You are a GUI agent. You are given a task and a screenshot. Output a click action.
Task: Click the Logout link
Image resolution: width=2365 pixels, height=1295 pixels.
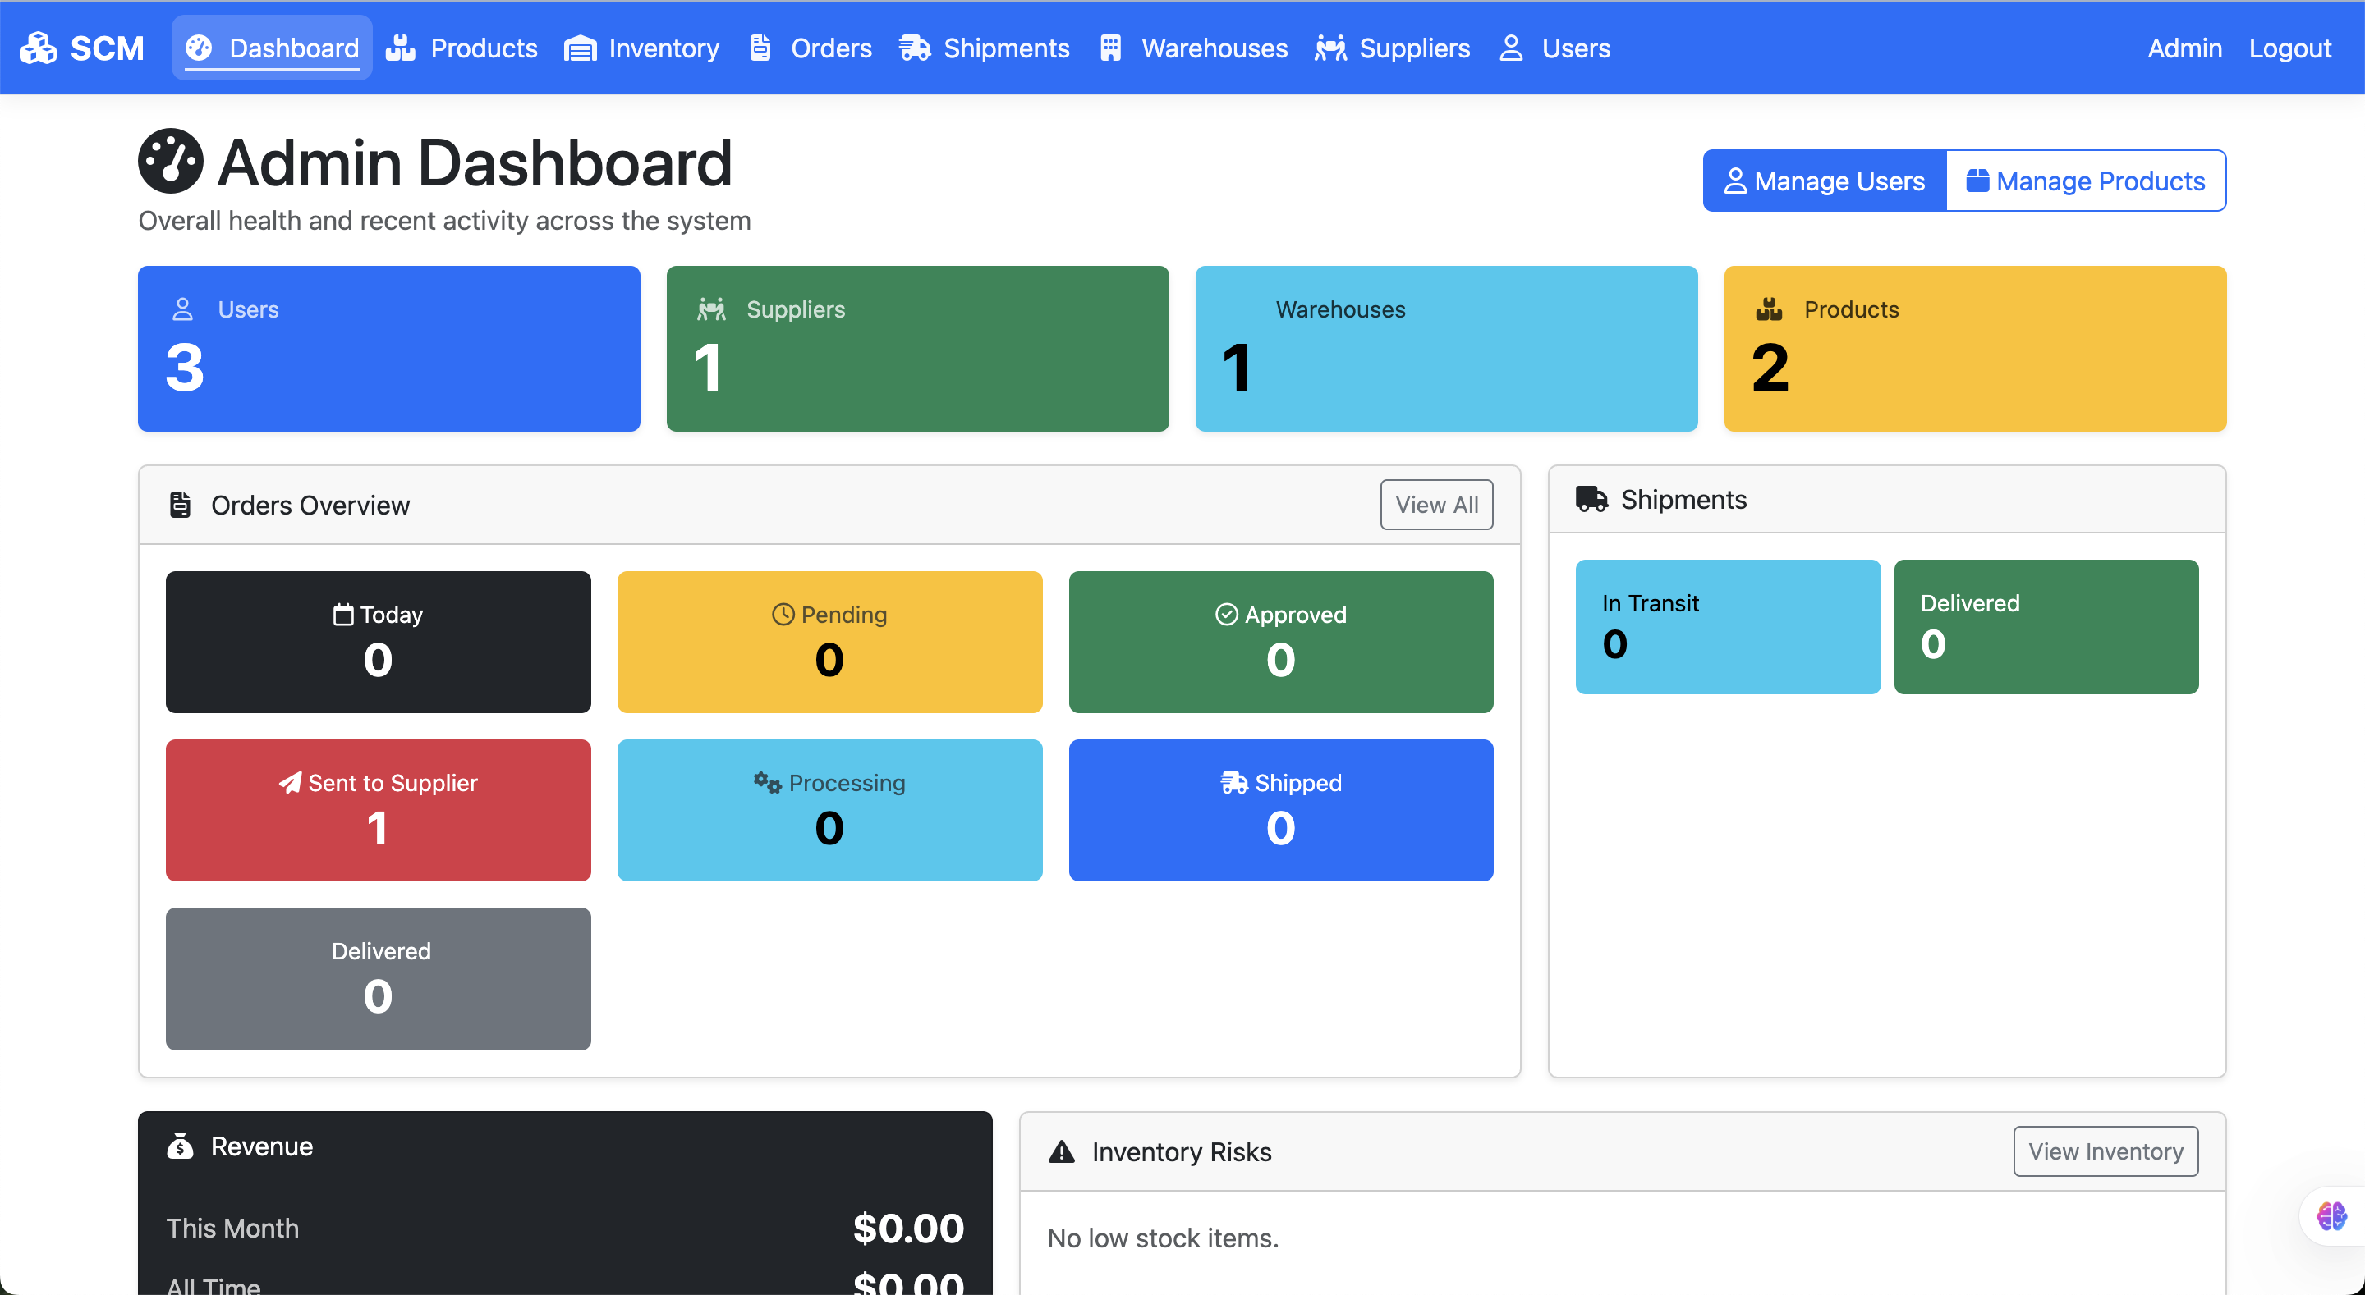pyautogui.click(x=2289, y=48)
